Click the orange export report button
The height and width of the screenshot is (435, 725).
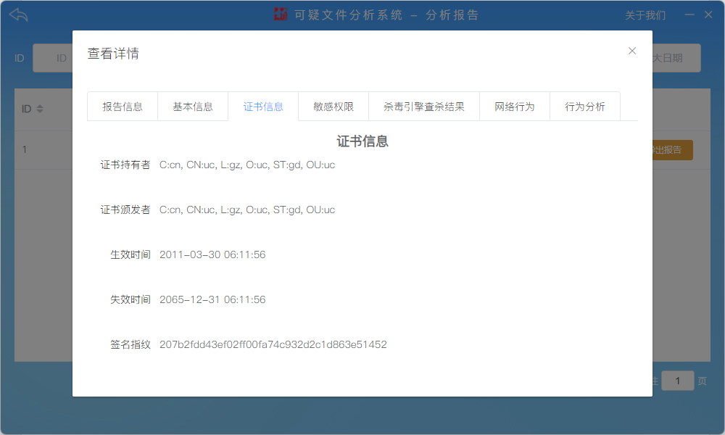(672, 150)
